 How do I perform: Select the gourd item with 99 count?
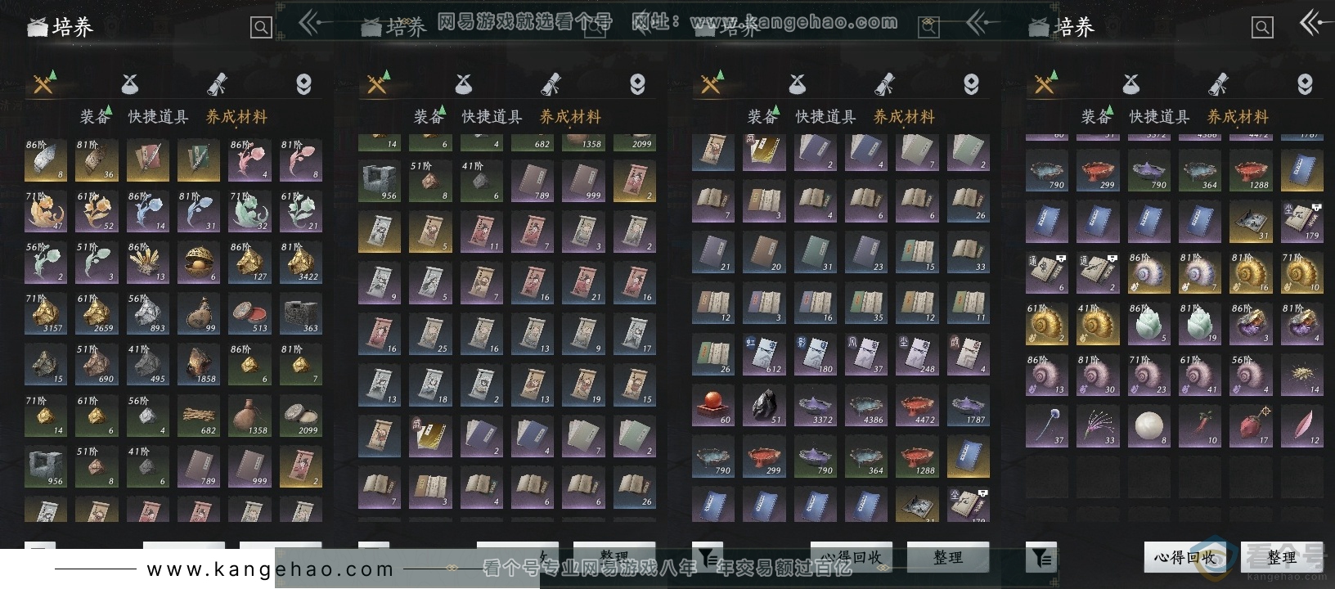(x=198, y=312)
